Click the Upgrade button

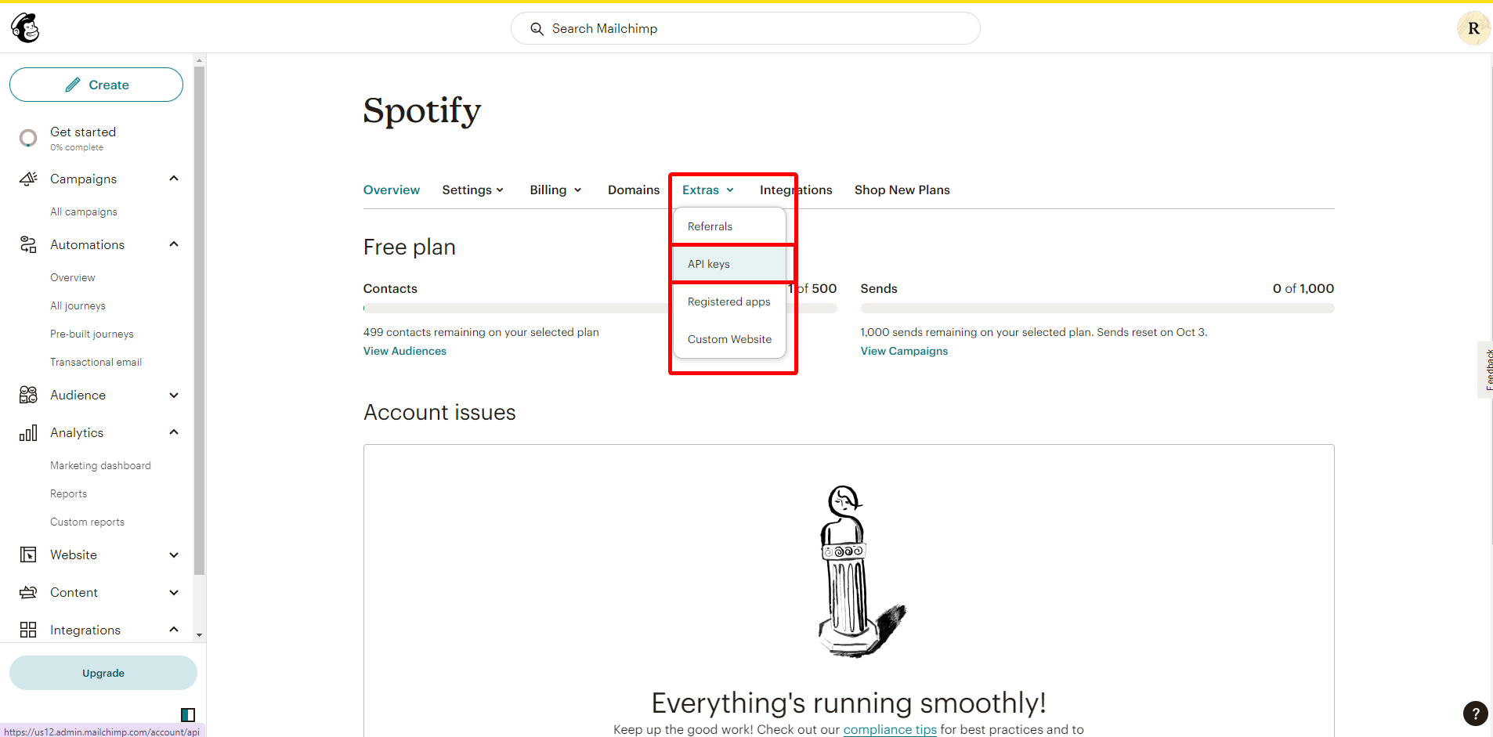[x=103, y=673]
